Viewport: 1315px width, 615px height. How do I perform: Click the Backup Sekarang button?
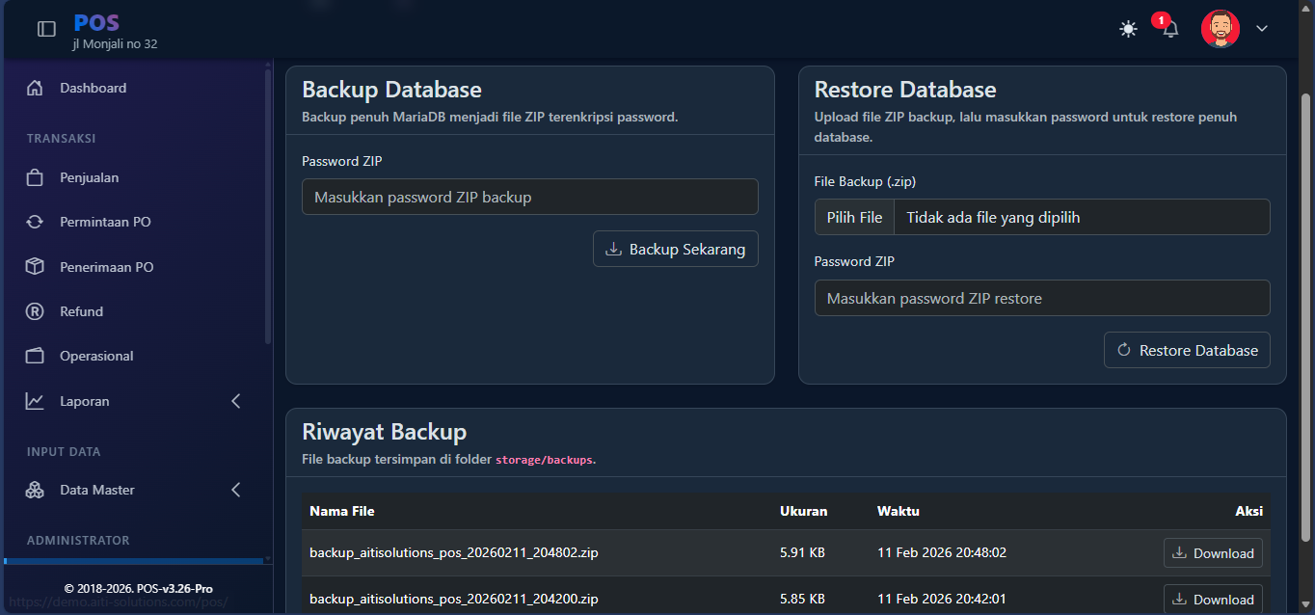tap(676, 249)
